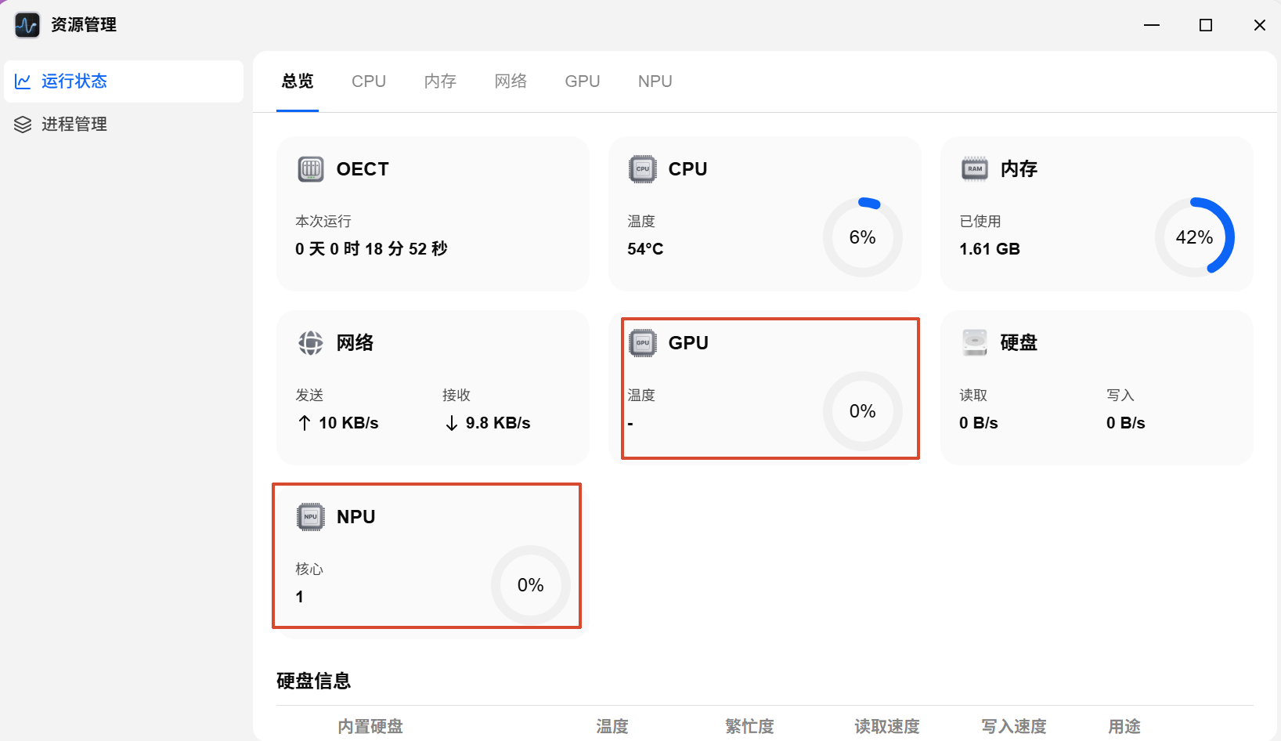Click the 本次运行 label

click(323, 222)
